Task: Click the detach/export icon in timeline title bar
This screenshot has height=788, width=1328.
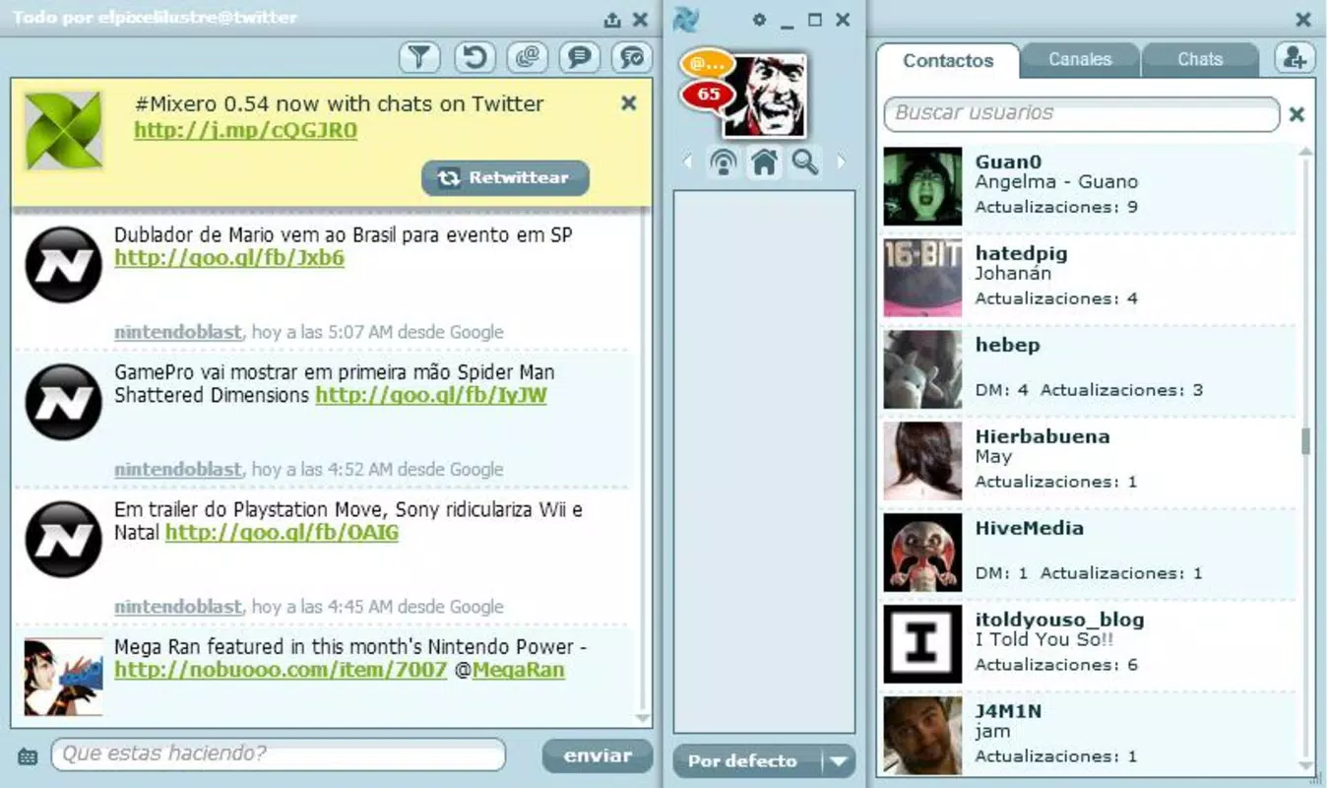Action: click(x=612, y=19)
